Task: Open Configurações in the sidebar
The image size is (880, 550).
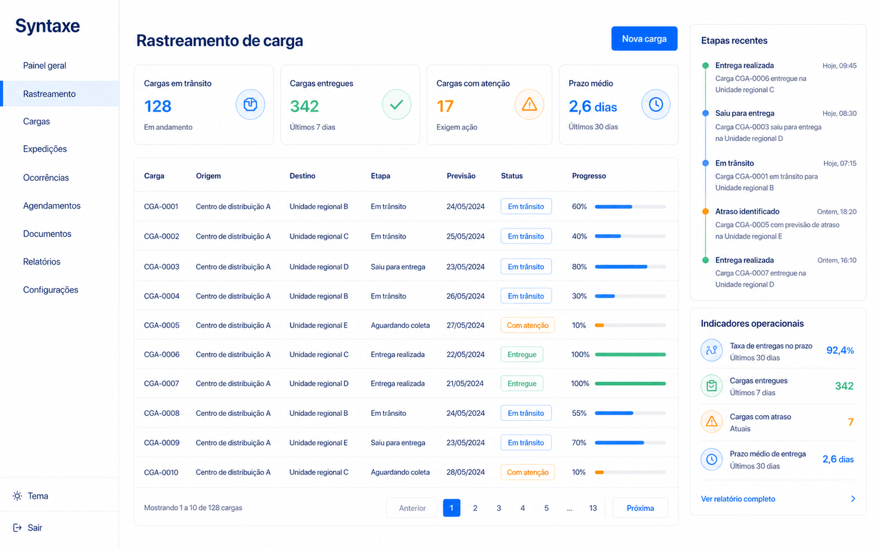Action: pos(51,290)
